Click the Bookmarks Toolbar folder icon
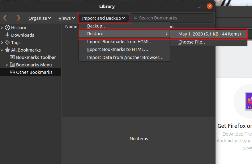Viewport: 252px width, 164px height. pos(12,57)
